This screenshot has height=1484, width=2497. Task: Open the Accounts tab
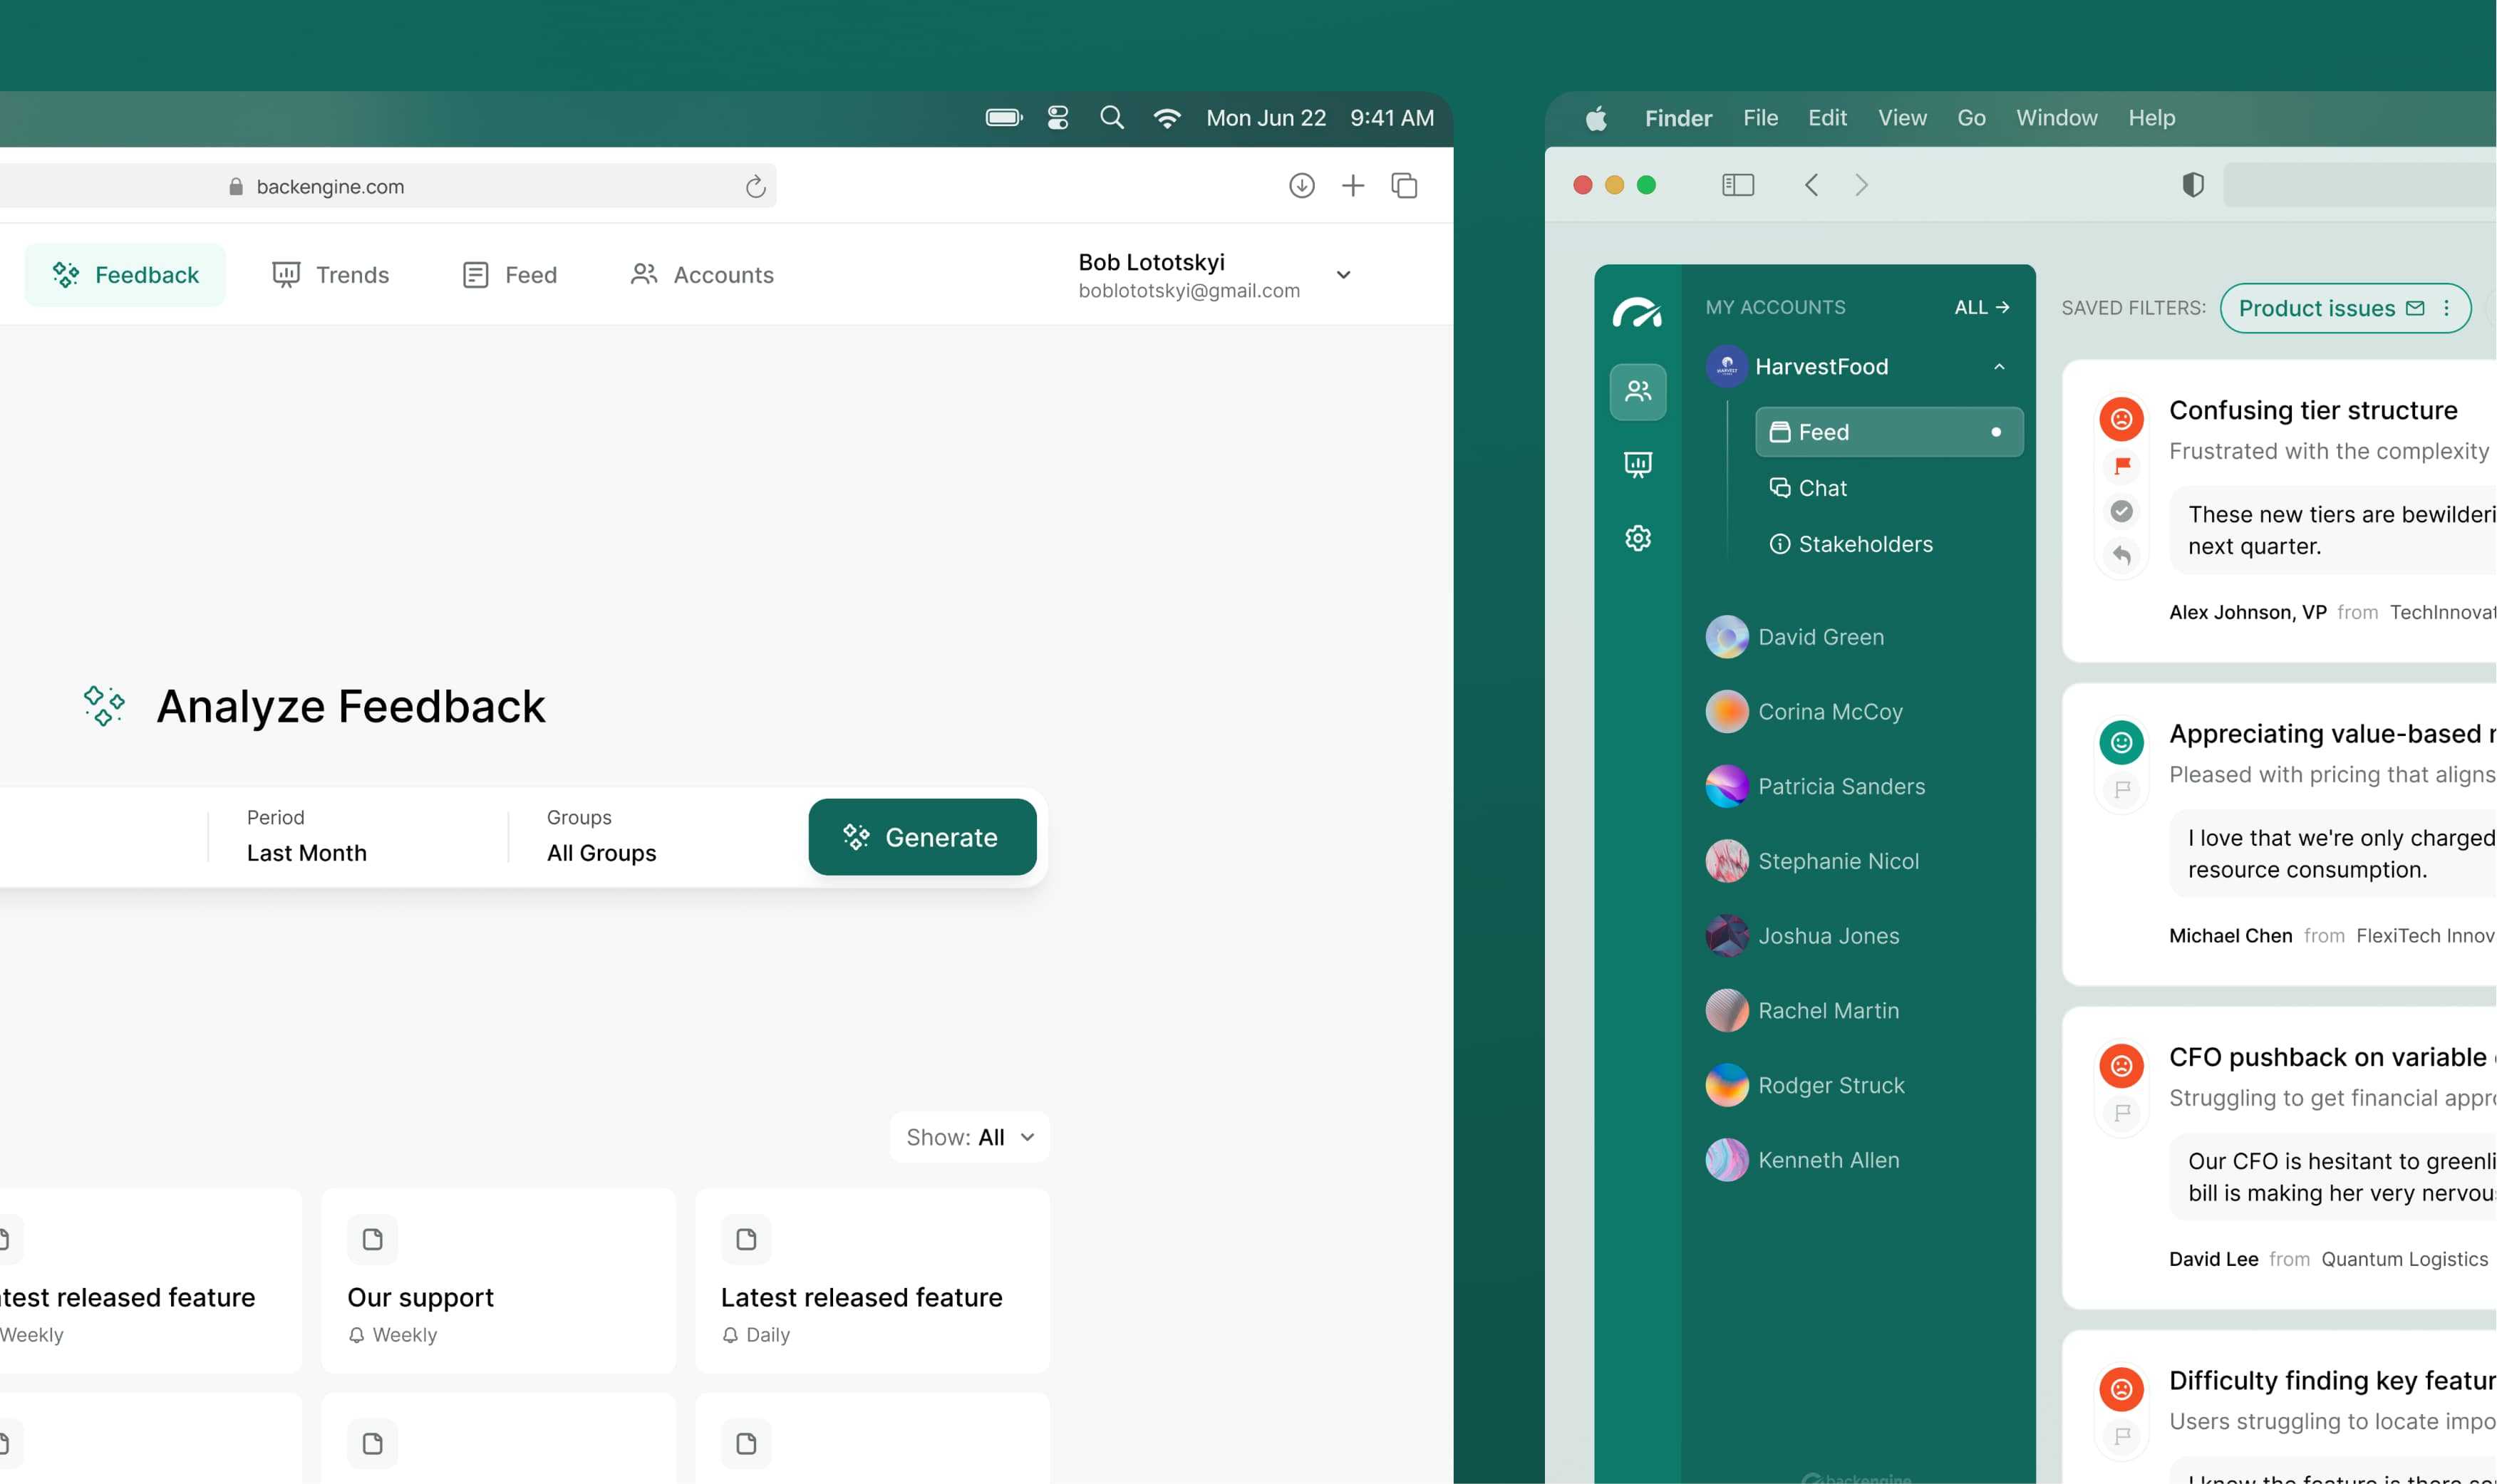point(702,275)
